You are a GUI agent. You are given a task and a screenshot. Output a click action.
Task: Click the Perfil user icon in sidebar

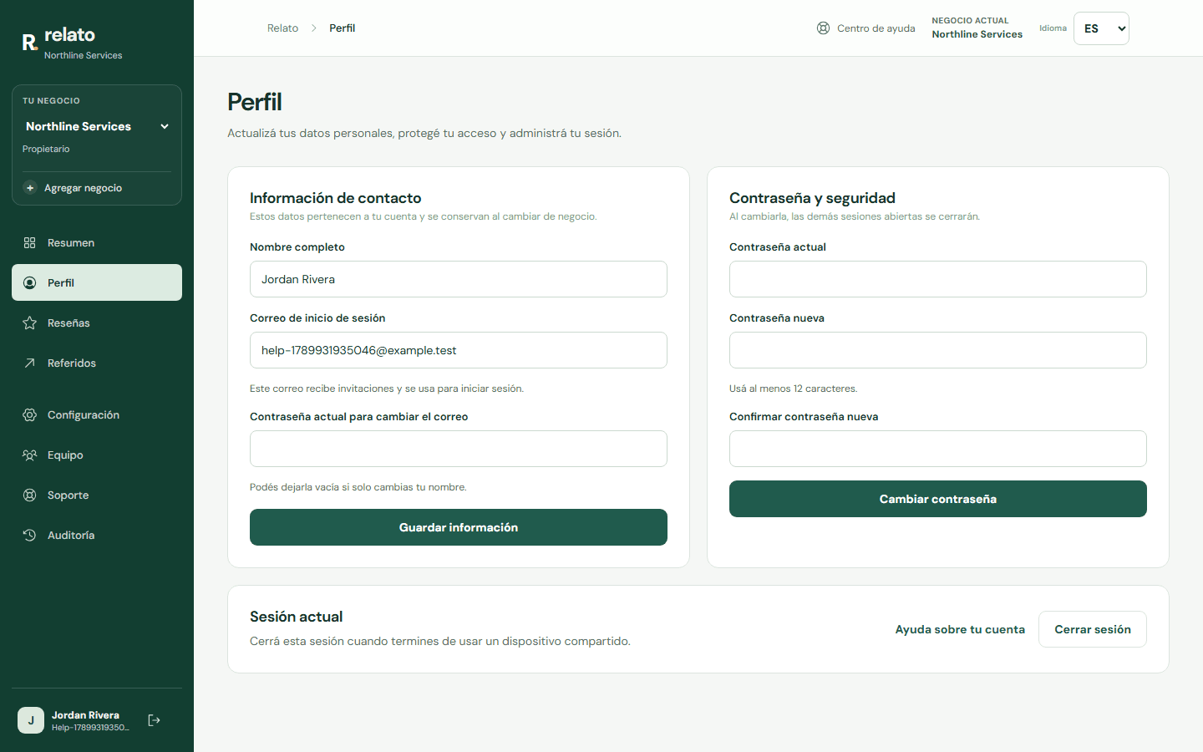click(29, 283)
